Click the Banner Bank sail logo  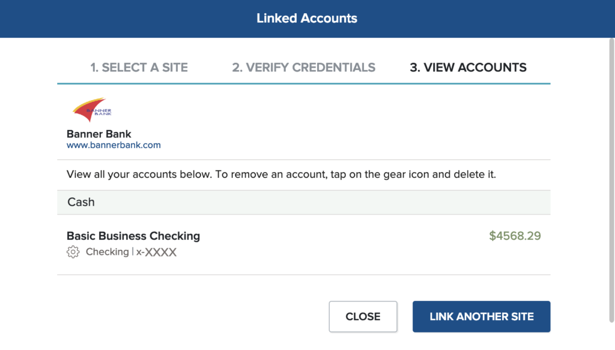click(92, 110)
